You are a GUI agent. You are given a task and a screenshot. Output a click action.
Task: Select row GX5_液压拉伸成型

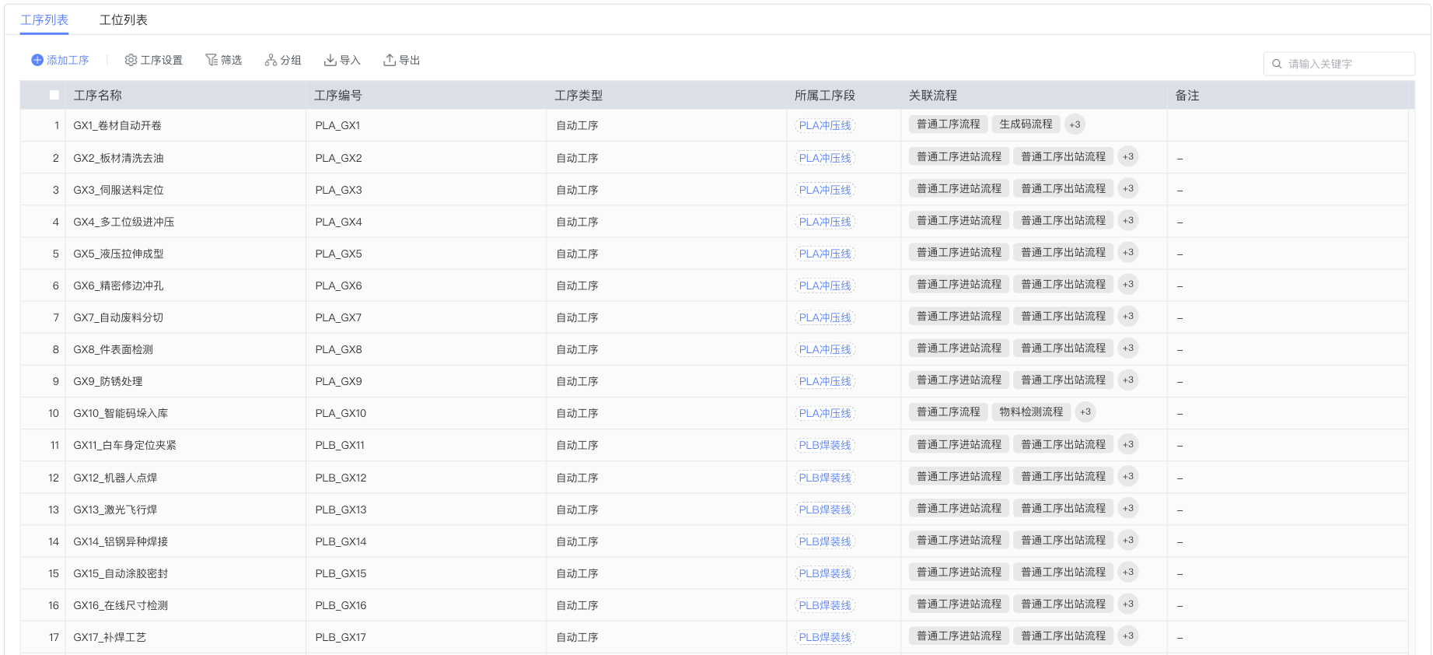click(x=118, y=254)
